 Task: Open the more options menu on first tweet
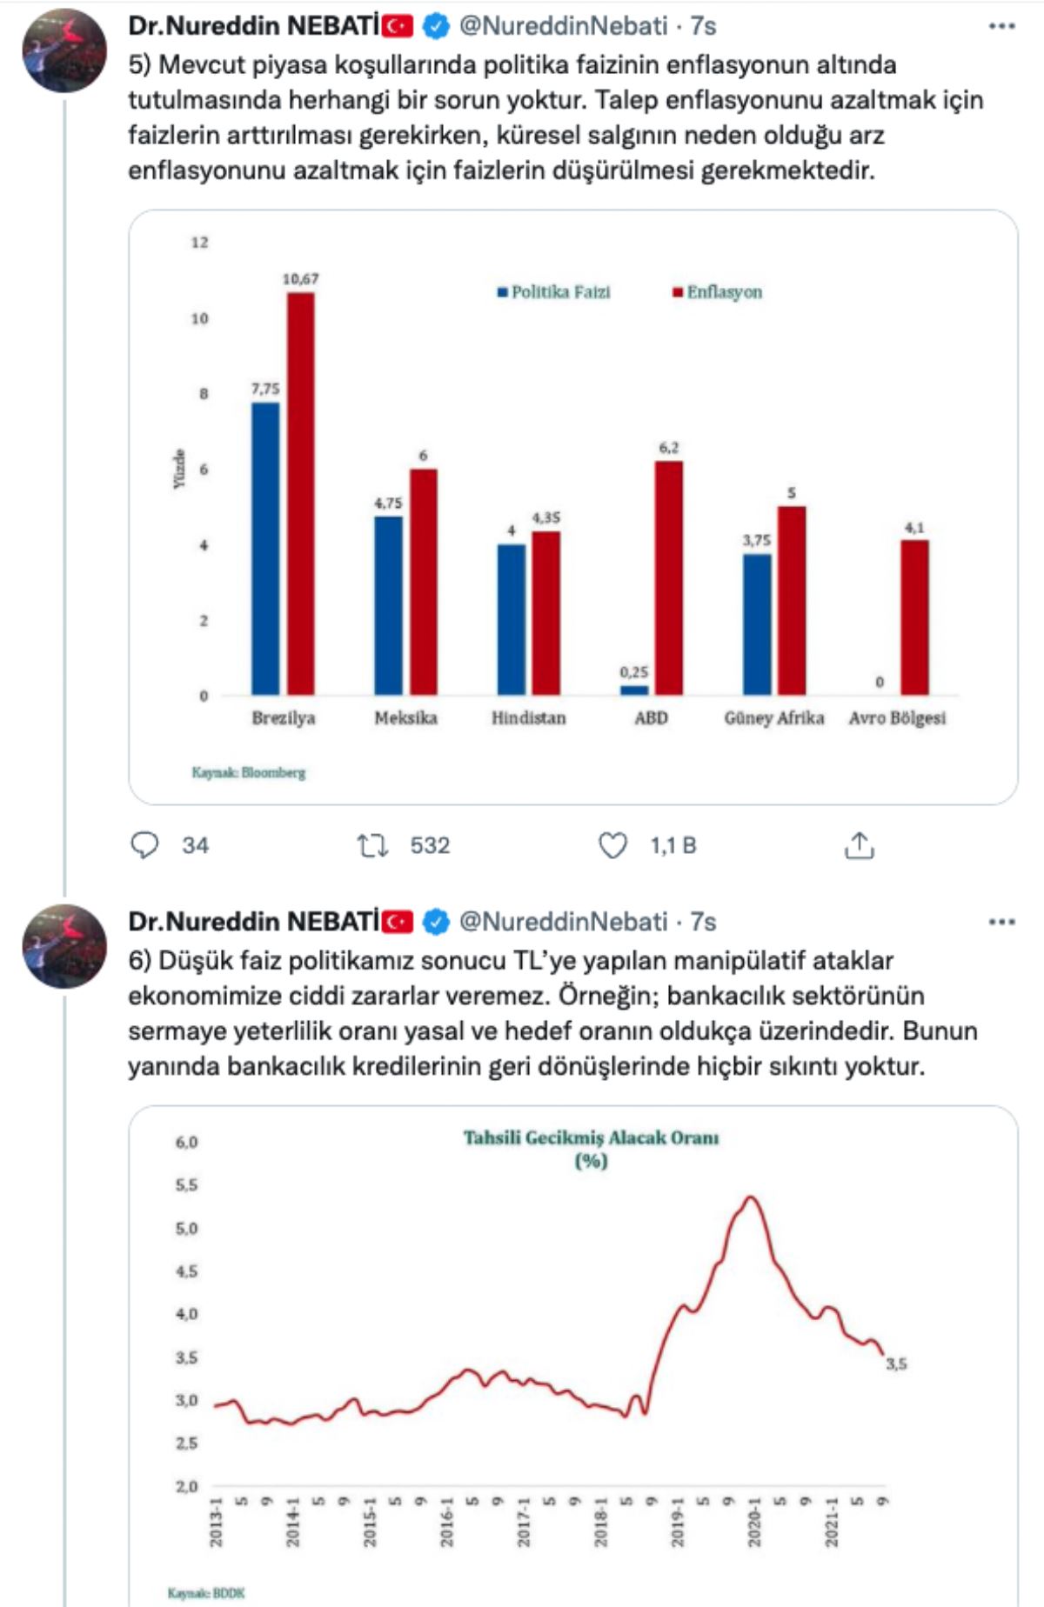[x=1002, y=26]
